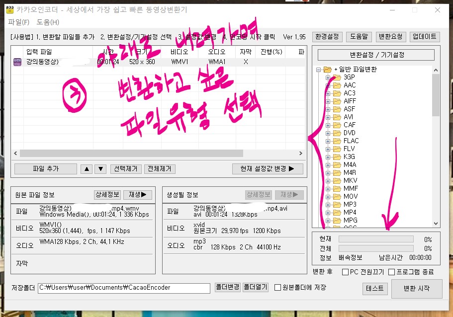Move selected file up with ▲ button
Screen dimensions: 453x317
(x=87, y=169)
